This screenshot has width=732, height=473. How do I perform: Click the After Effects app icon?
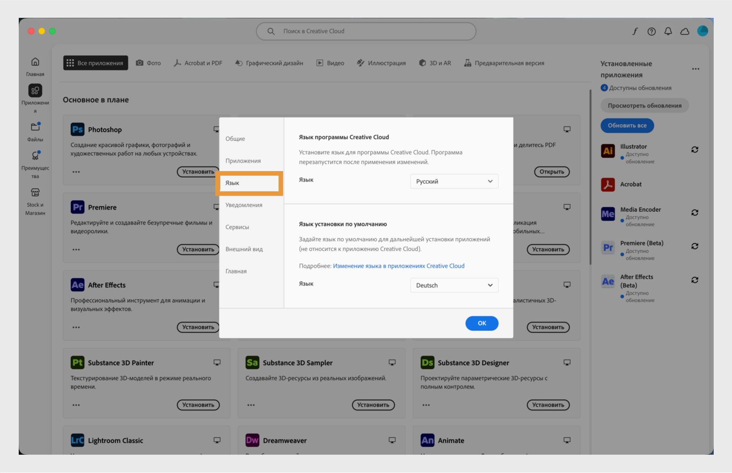coord(77,285)
